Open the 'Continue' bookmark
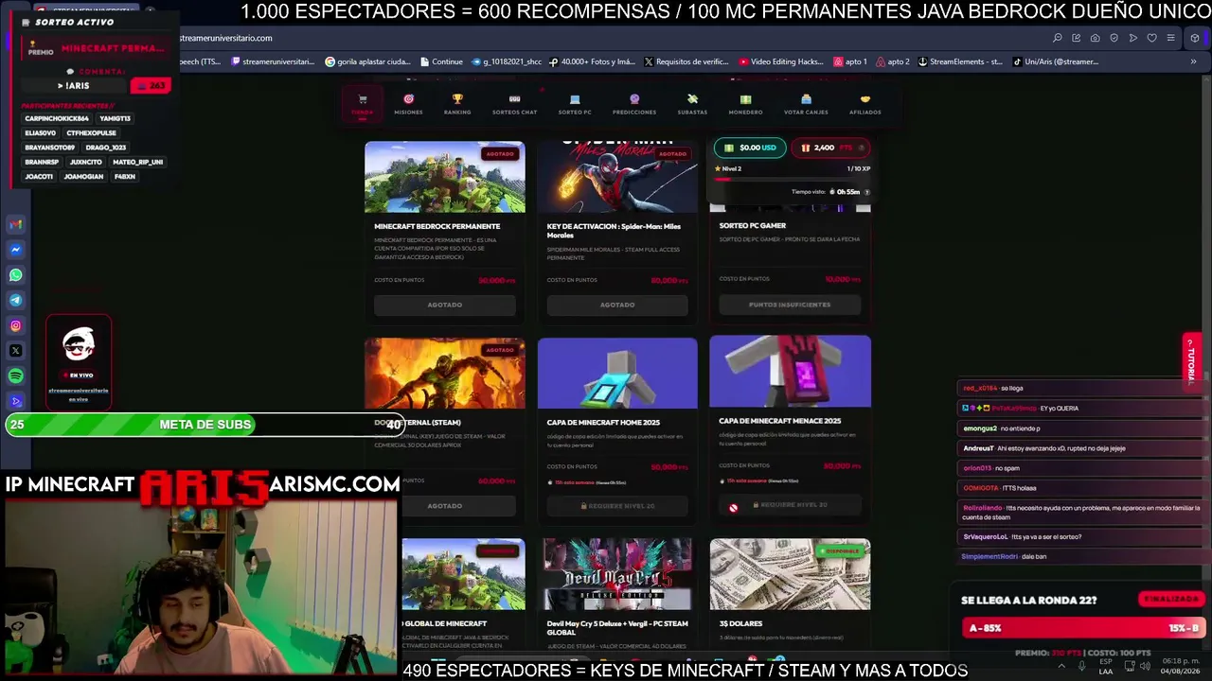 pos(441,61)
